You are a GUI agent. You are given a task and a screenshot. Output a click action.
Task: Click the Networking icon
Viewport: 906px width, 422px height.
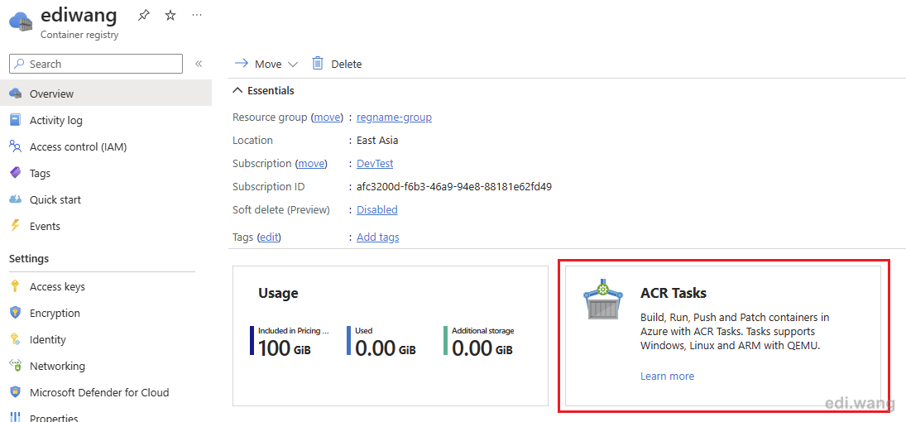click(x=16, y=366)
